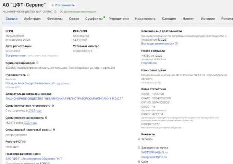Open director Погудин Александр Викторович profile
The height and width of the screenshot is (164, 233).
point(28,83)
